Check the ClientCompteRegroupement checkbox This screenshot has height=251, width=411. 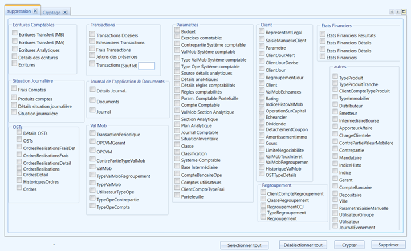(263, 192)
